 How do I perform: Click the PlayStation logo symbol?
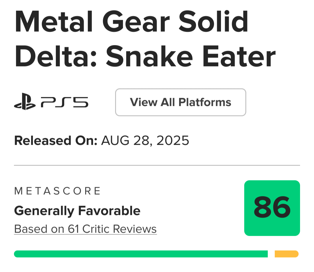[25, 102]
